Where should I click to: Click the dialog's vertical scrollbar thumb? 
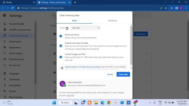131,45
